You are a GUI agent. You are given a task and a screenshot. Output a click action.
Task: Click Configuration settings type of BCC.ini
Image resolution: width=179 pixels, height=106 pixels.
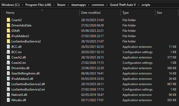[137, 52]
